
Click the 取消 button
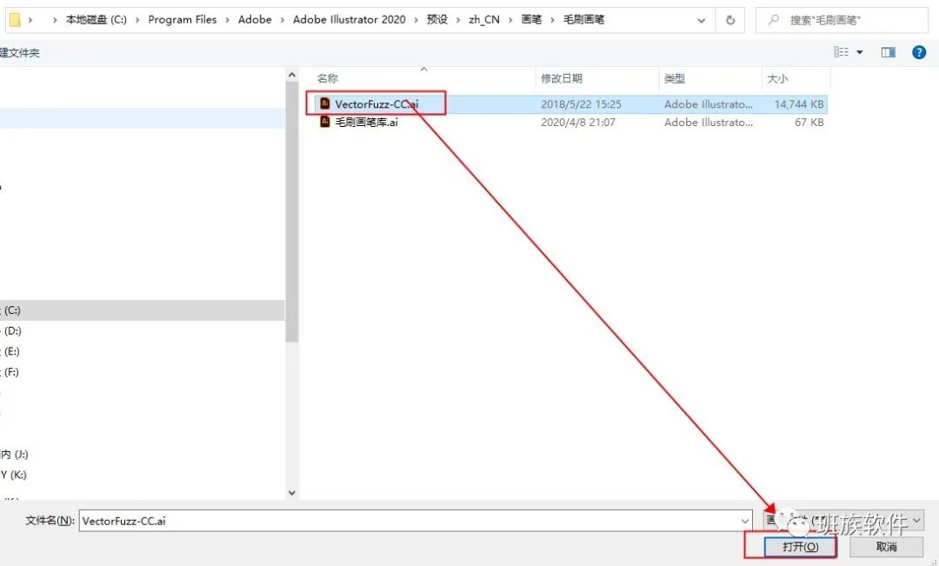tap(886, 547)
